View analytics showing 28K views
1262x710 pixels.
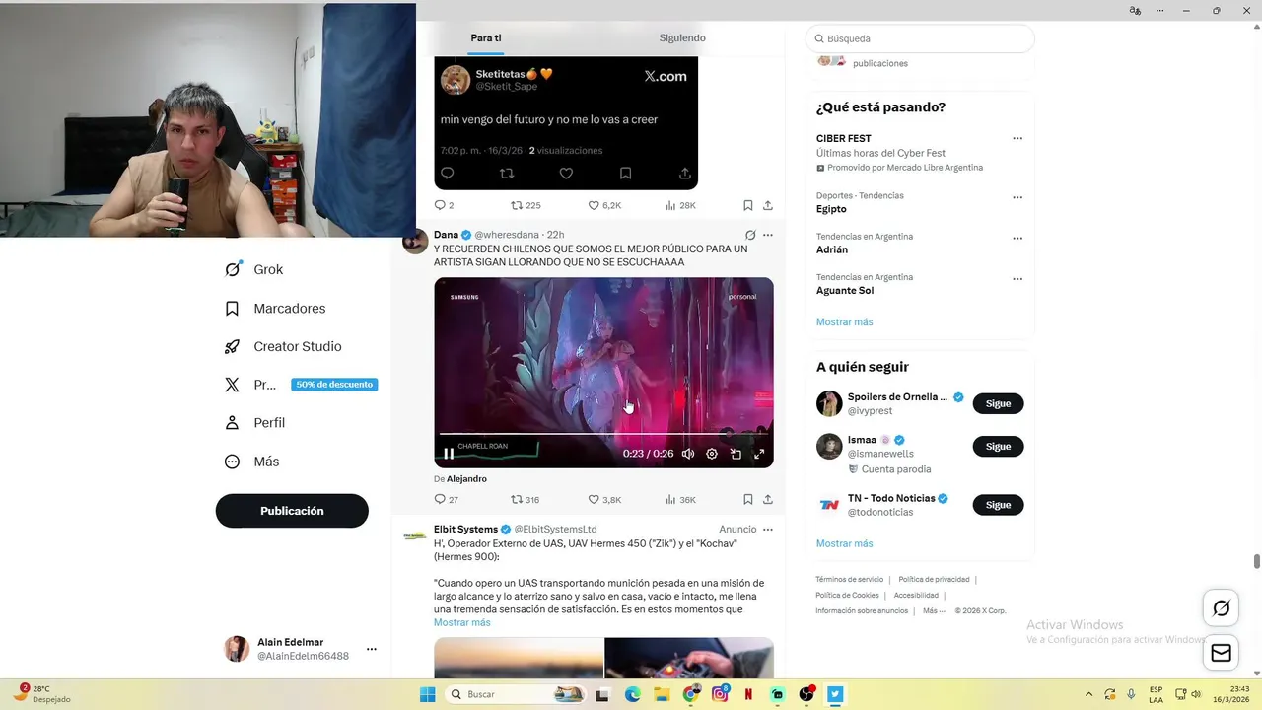click(x=680, y=205)
